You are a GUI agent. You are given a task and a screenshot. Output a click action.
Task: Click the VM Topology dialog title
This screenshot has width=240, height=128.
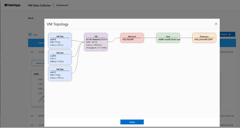(x=58, y=24)
